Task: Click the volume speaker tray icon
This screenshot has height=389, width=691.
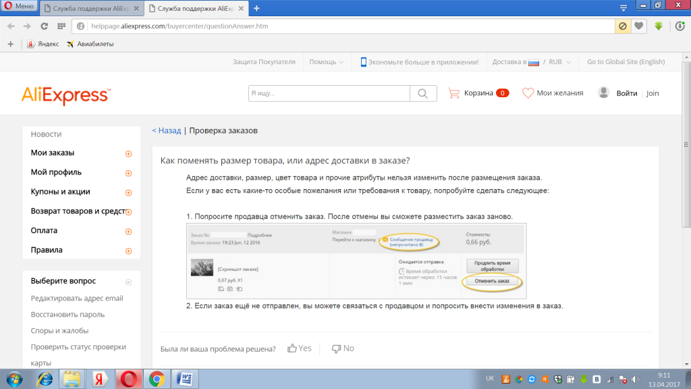Action: click(636, 380)
